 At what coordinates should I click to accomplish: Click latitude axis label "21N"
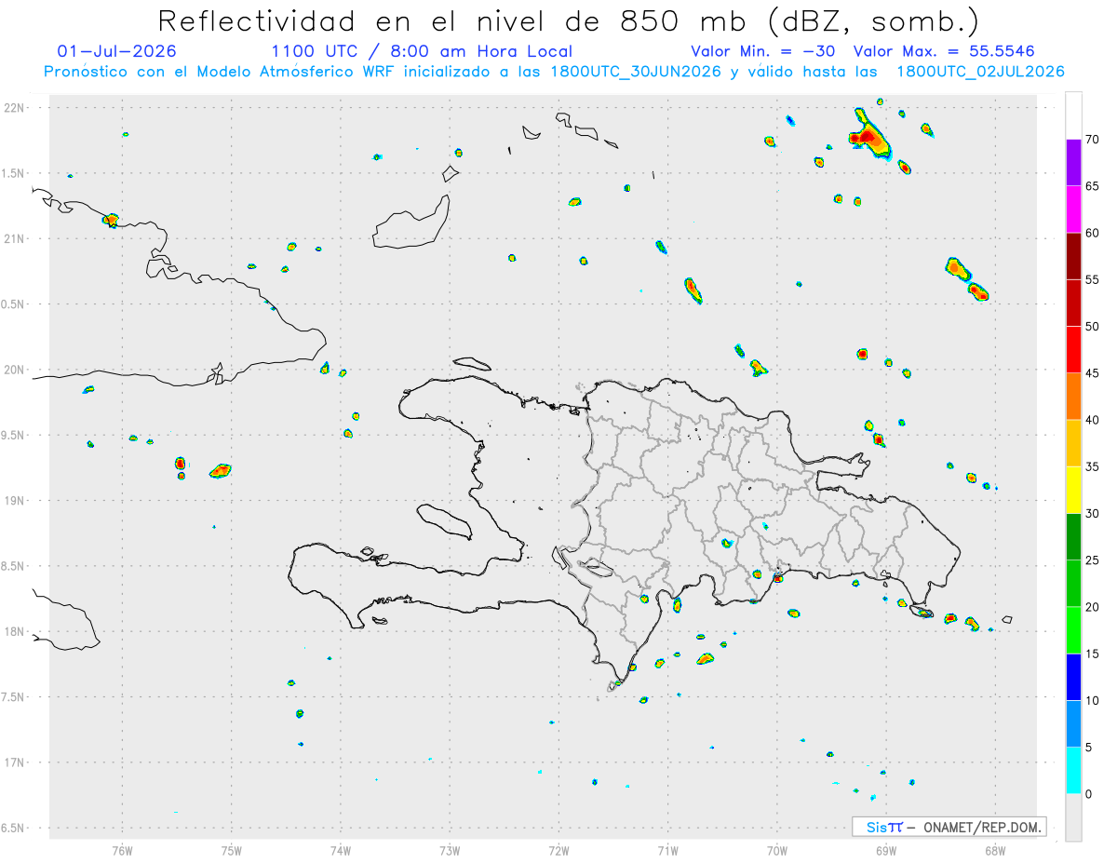tap(14, 239)
